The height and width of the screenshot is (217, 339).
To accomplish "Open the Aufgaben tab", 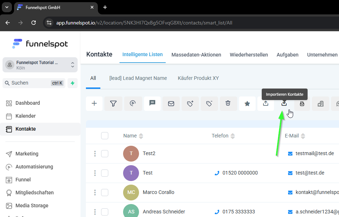I will tap(287, 55).
